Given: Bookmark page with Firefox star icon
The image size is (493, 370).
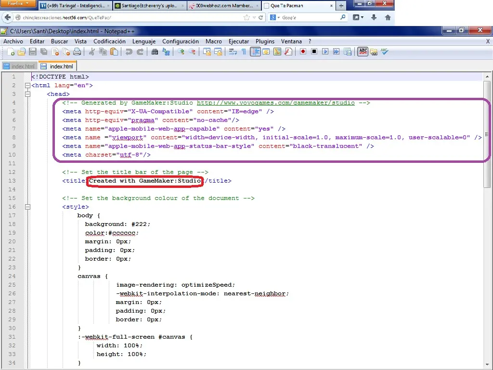Looking at the screenshot, I should pyautogui.click(x=246, y=18).
